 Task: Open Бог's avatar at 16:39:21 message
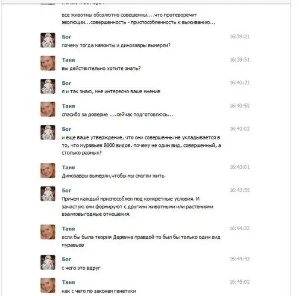tap(48, 40)
